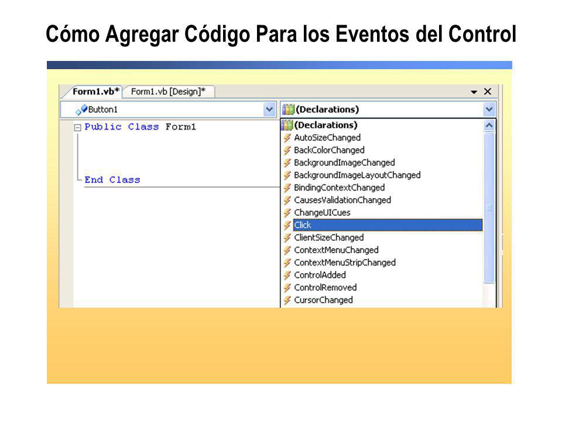Switch to Form1.vb [Design]* tab
The image size is (562, 422).
[x=168, y=91]
